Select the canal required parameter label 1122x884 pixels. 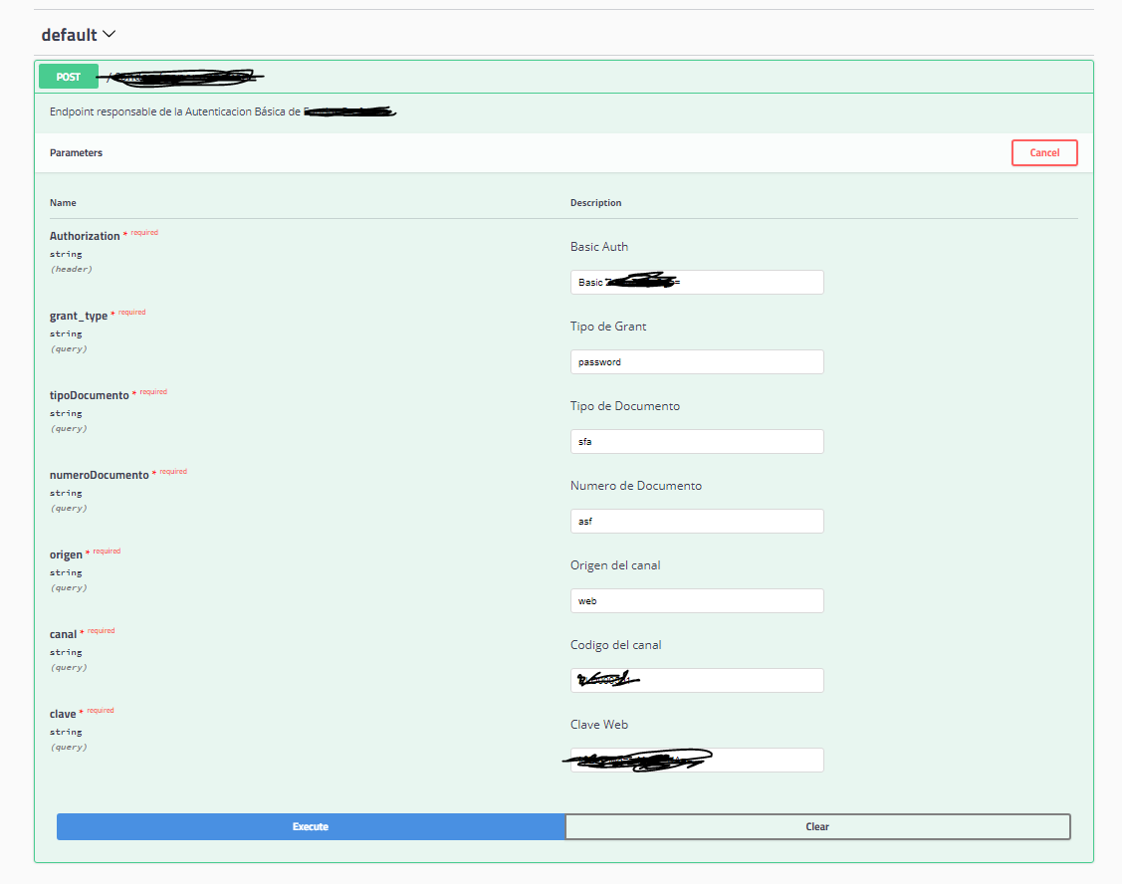point(63,632)
